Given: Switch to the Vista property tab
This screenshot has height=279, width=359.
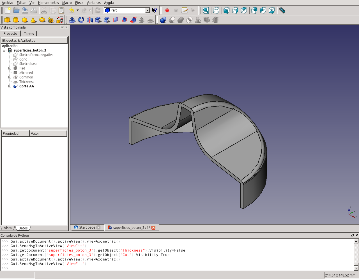Looking at the screenshot, I should click(x=8, y=228).
